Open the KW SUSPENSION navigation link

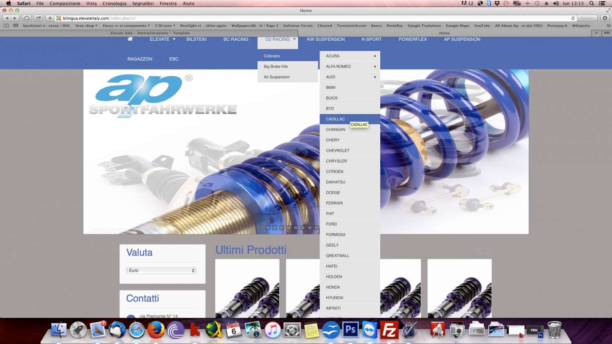point(326,40)
